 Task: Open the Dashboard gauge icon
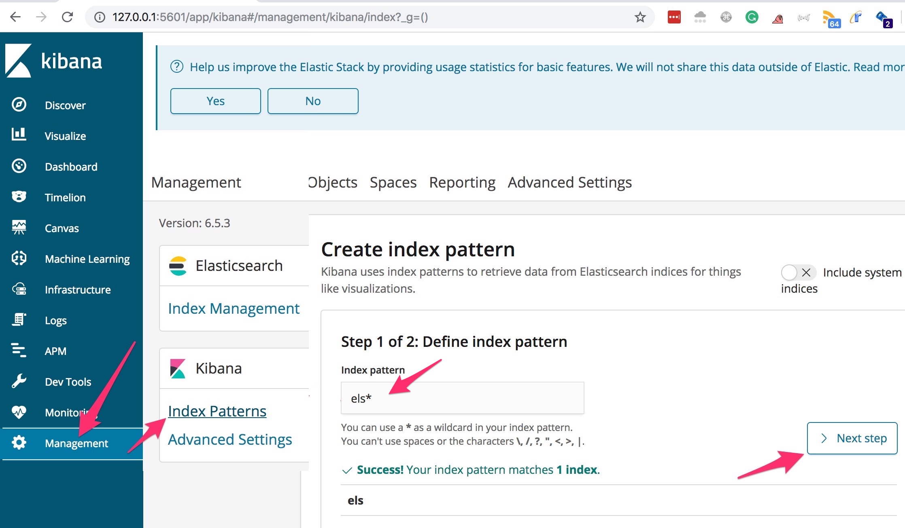point(19,166)
